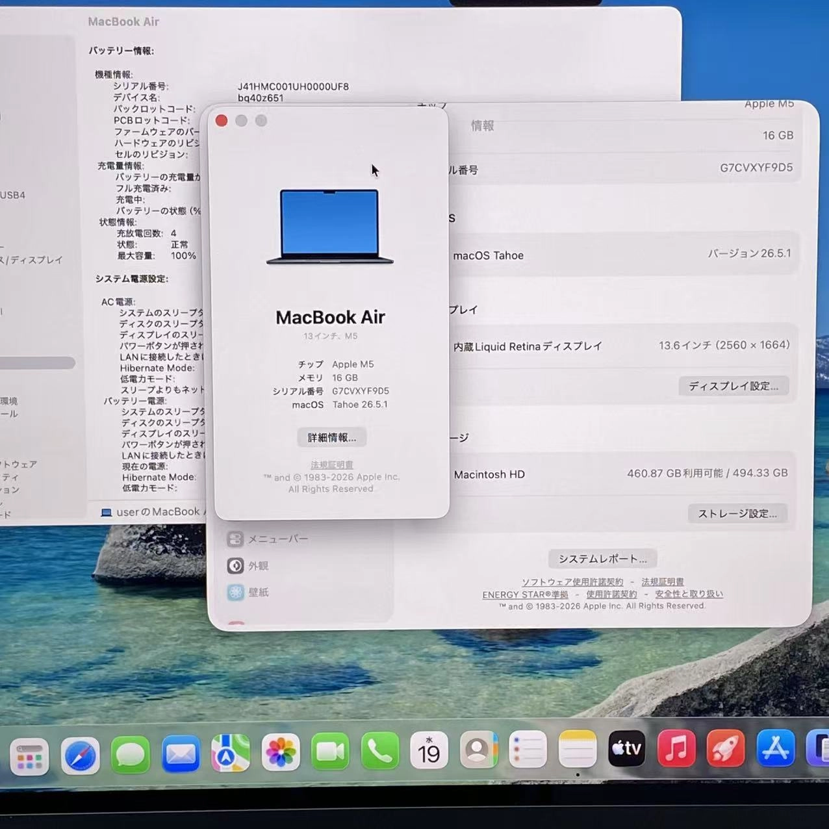Click システムレポート... button
Viewport: 829px width, 829px height.
[x=602, y=559]
